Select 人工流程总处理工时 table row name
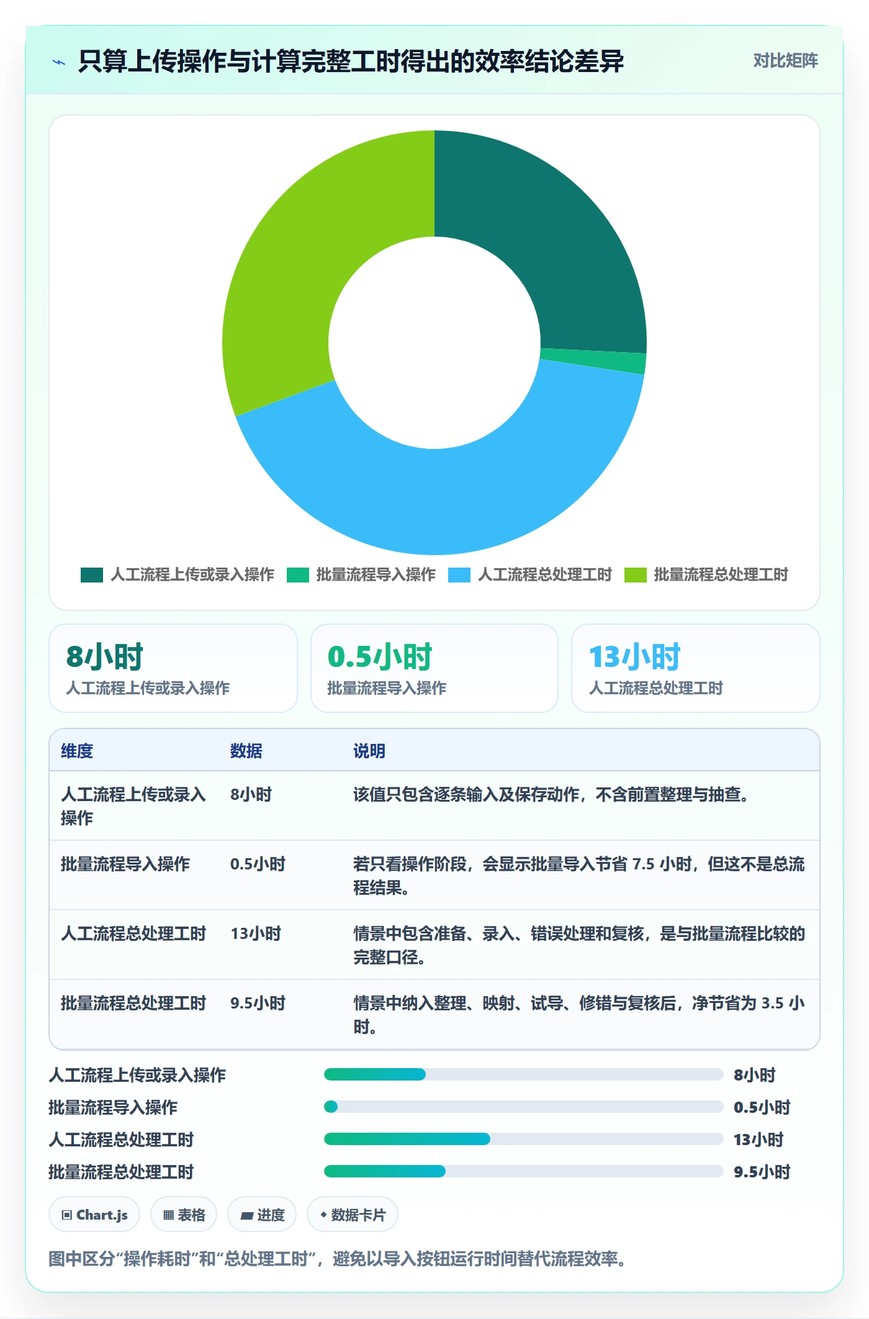 [133, 933]
